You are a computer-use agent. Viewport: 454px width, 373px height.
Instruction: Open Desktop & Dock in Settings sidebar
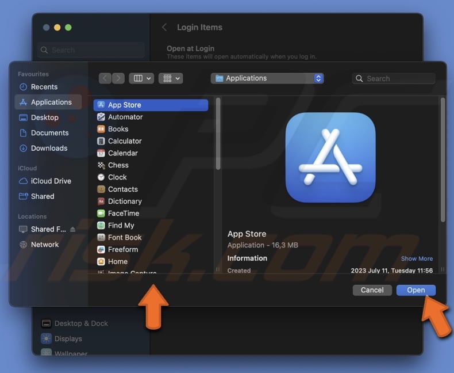[75, 323]
